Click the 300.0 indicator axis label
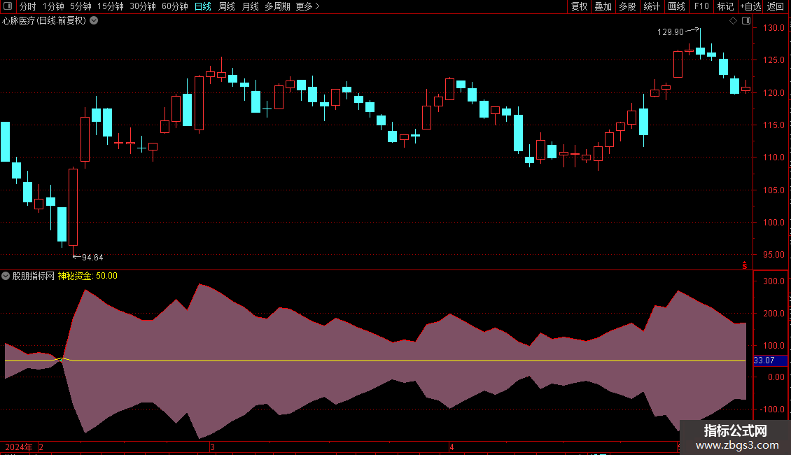The image size is (791, 455). point(773,281)
